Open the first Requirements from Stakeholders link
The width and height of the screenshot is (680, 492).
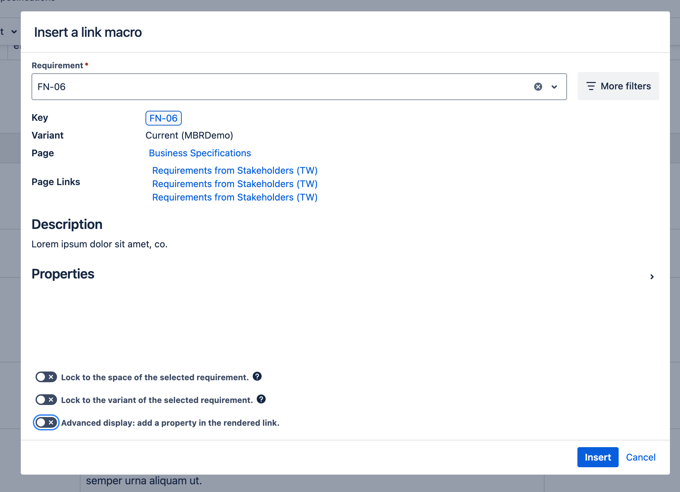tap(235, 170)
